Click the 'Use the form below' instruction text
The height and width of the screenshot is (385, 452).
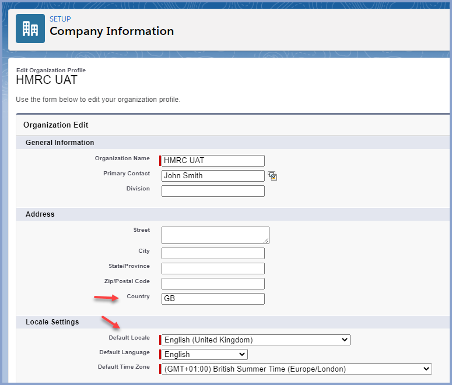pos(98,100)
